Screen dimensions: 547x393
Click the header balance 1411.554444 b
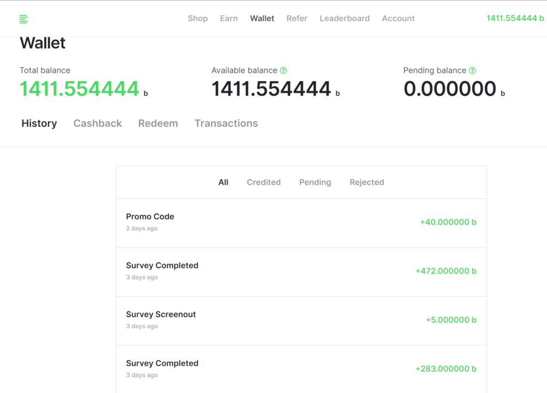coord(515,19)
